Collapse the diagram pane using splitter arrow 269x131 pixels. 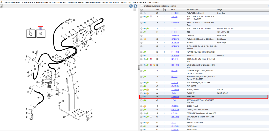click(x=139, y=68)
